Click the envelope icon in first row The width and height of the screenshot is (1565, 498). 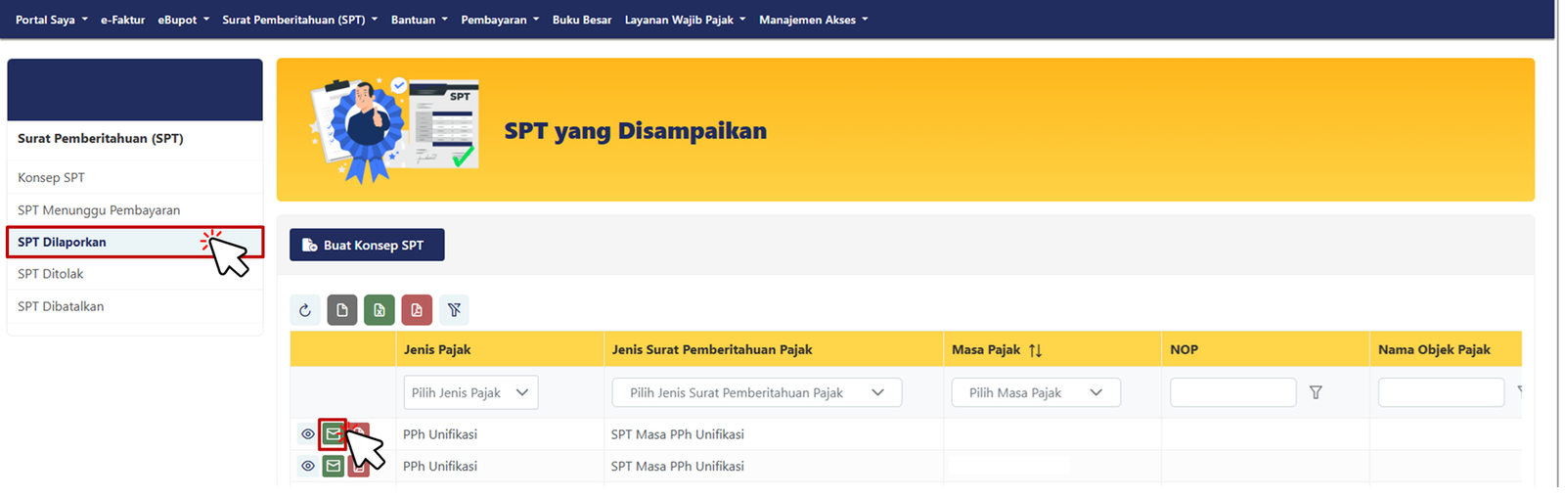(334, 433)
